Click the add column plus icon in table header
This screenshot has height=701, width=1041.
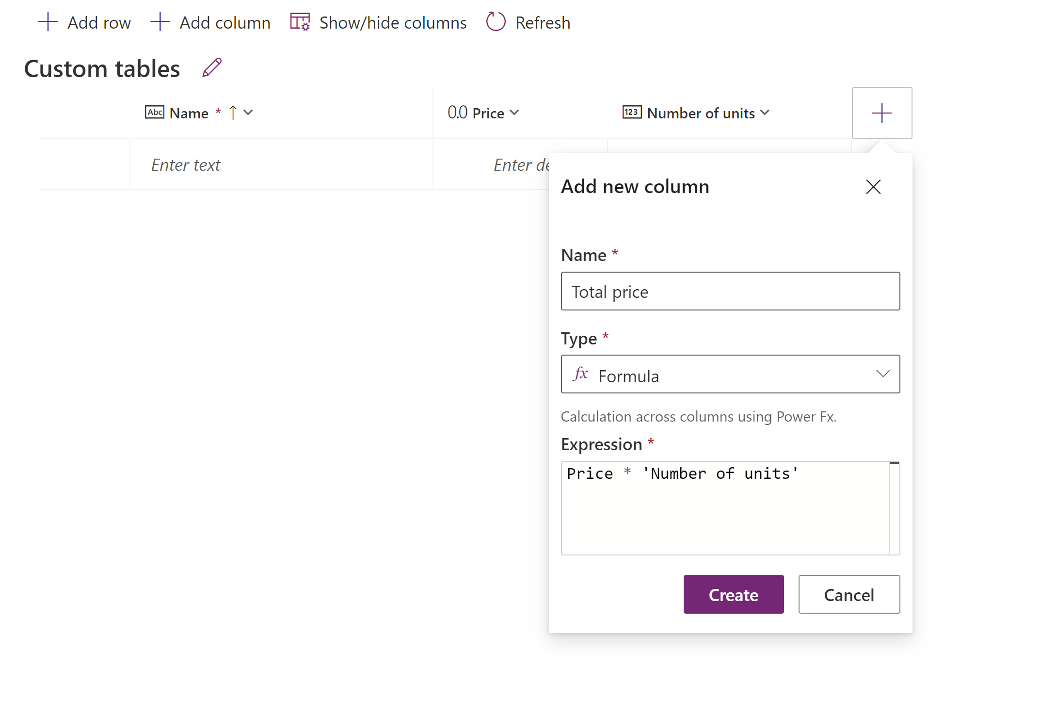(x=881, y=113)
